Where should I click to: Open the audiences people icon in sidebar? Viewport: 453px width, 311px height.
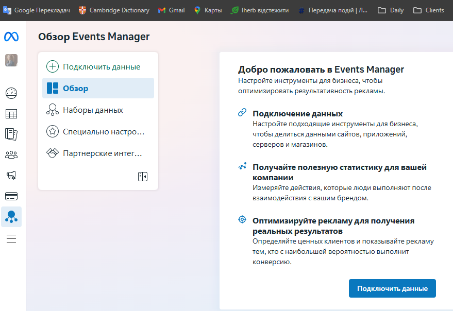coord(11,155)
